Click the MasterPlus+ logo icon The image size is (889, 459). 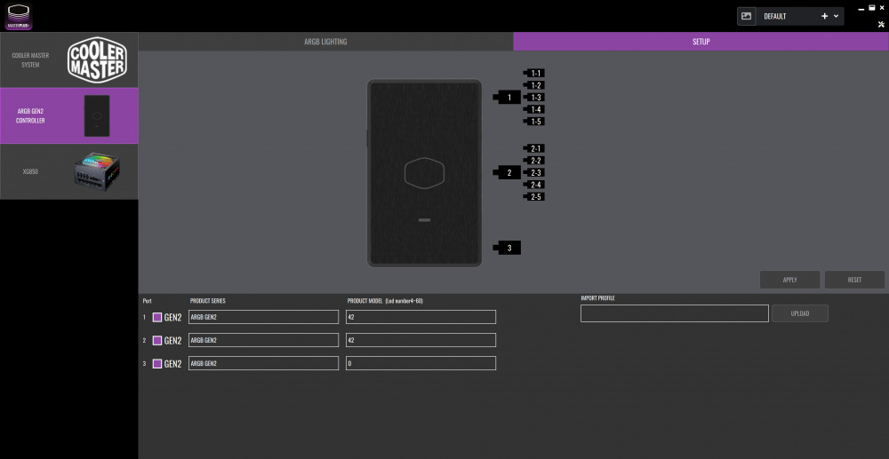click(x=19, y=16)
